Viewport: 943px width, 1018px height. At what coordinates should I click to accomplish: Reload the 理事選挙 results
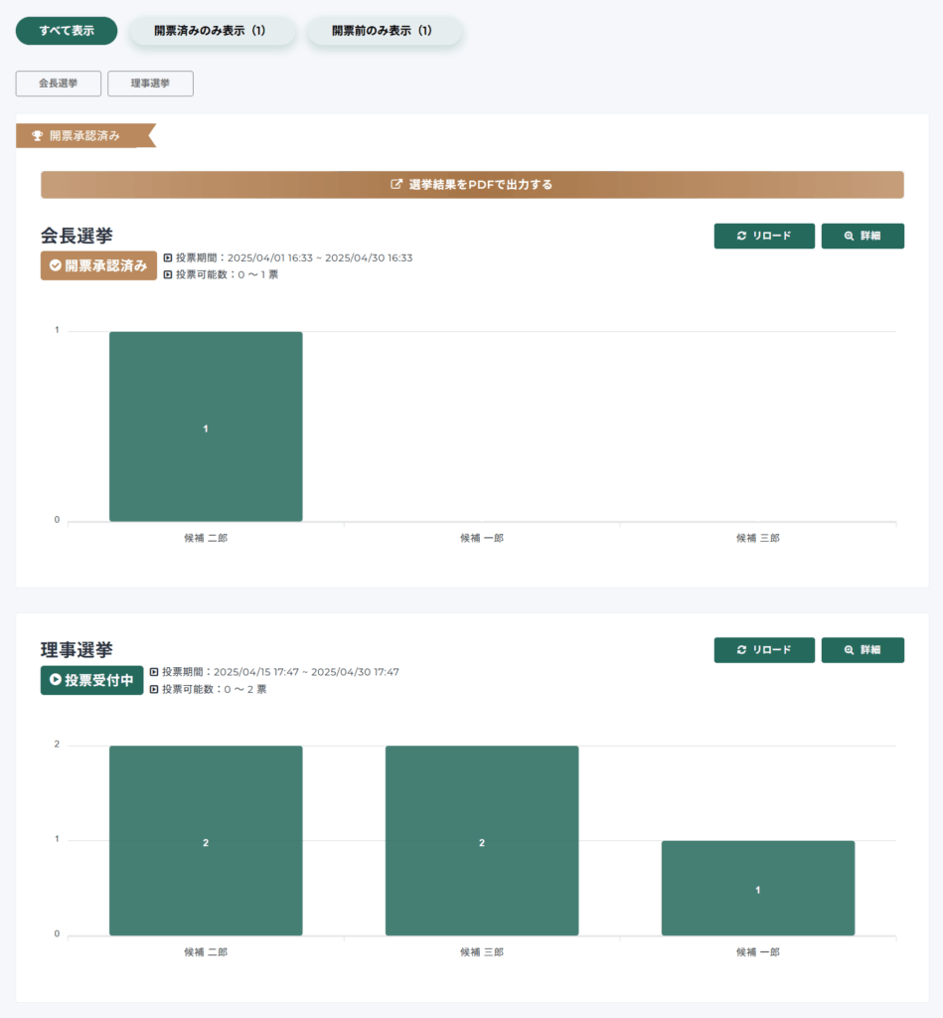pos(764,650)
